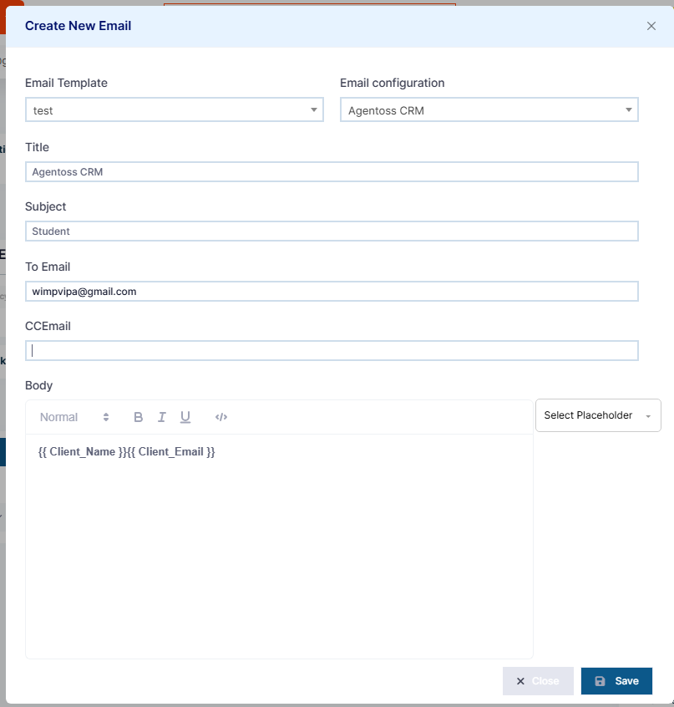Toggle code view in body editor
Screen dimensions: 674x707
(221, 417)
